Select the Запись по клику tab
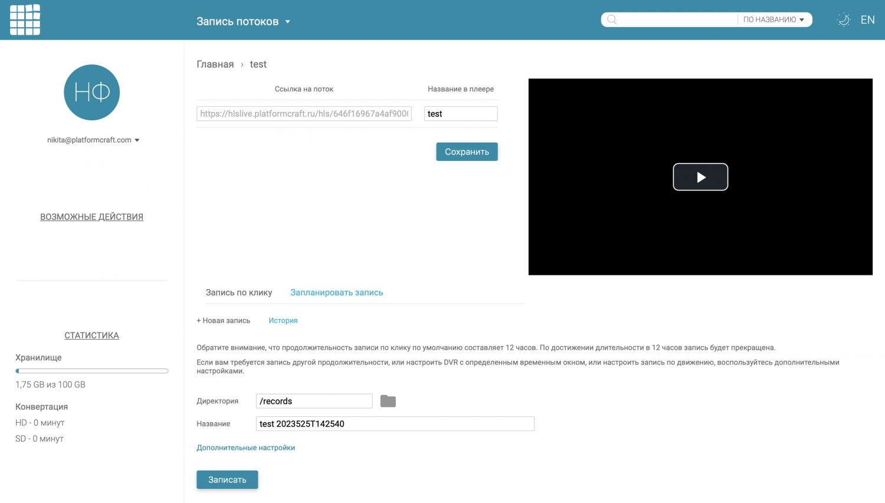 pyautogui.click(x=239, y=292)
